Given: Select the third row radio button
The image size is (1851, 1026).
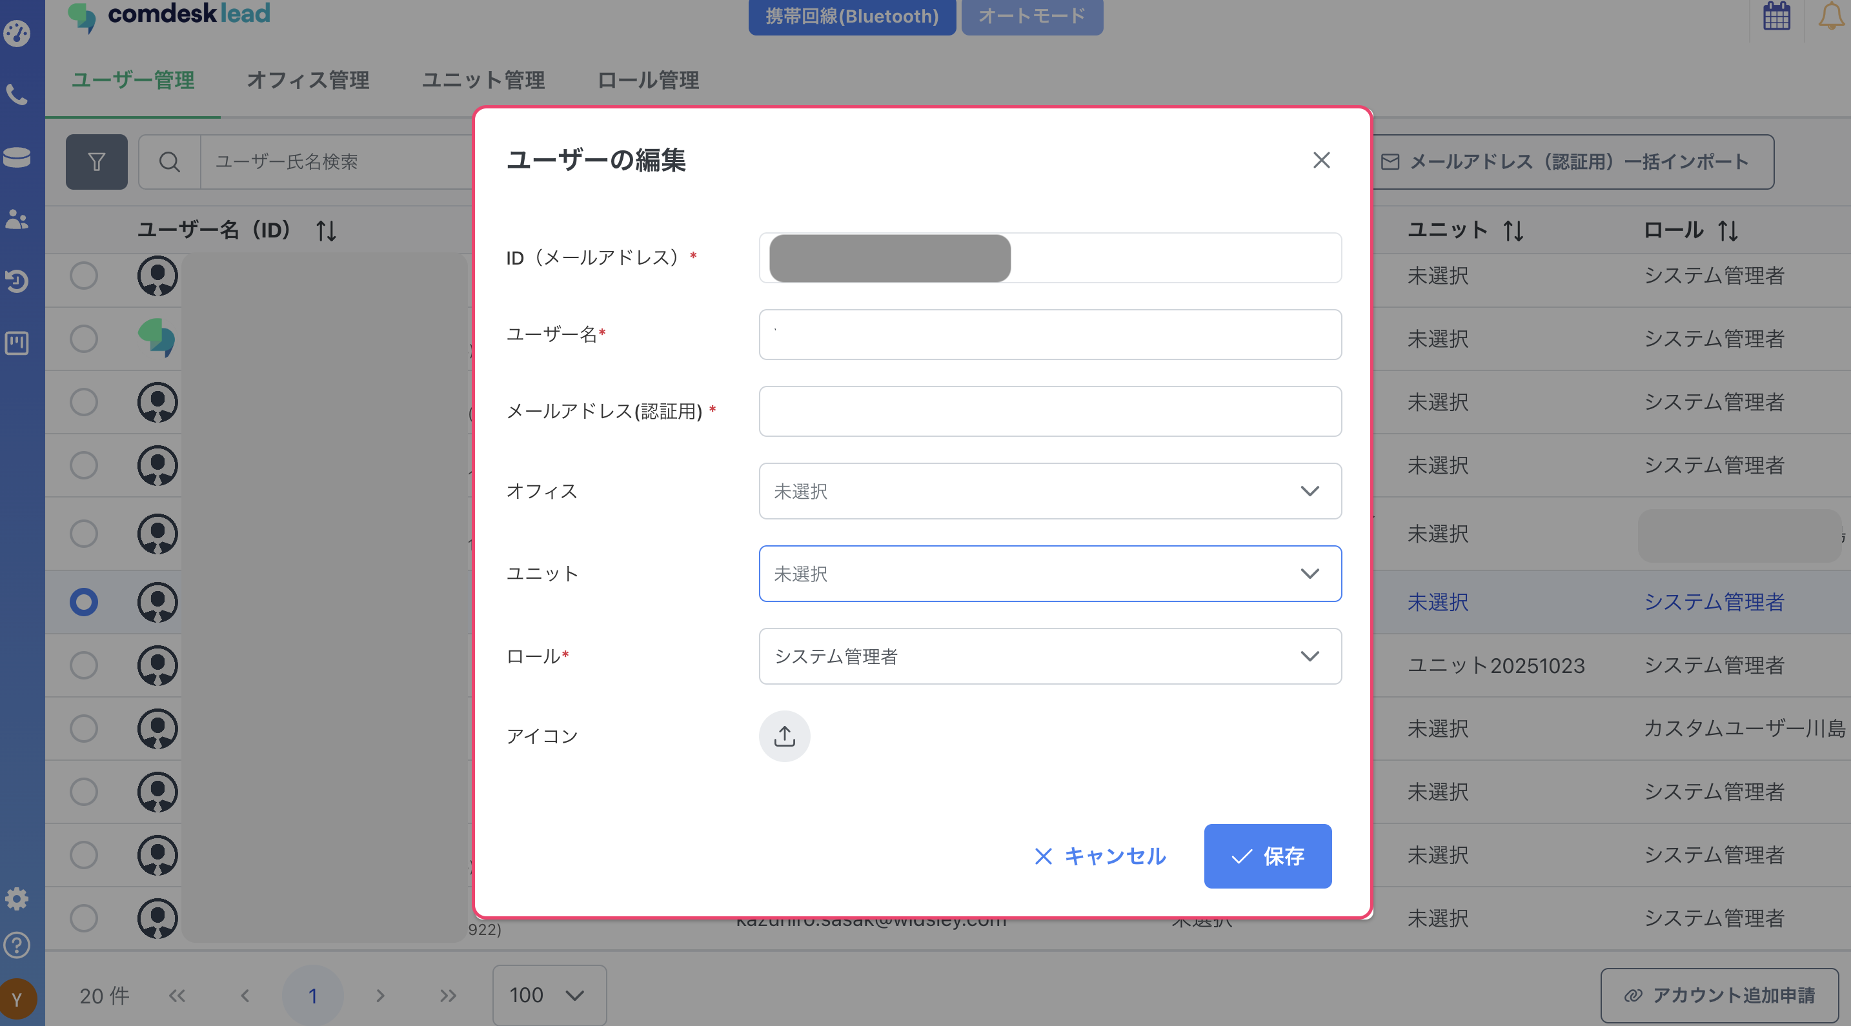Looking at the screenshot, I should pos(84,403).
